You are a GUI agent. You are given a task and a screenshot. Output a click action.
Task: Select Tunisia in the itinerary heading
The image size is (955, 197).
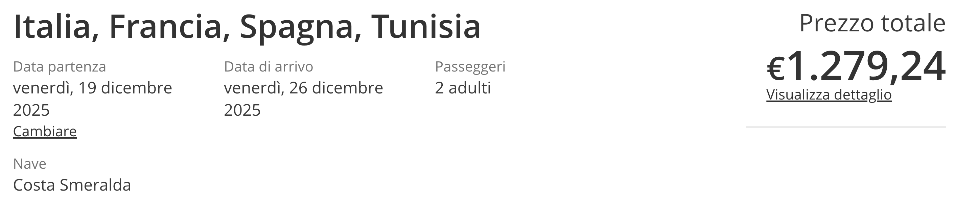coord(426,27)
